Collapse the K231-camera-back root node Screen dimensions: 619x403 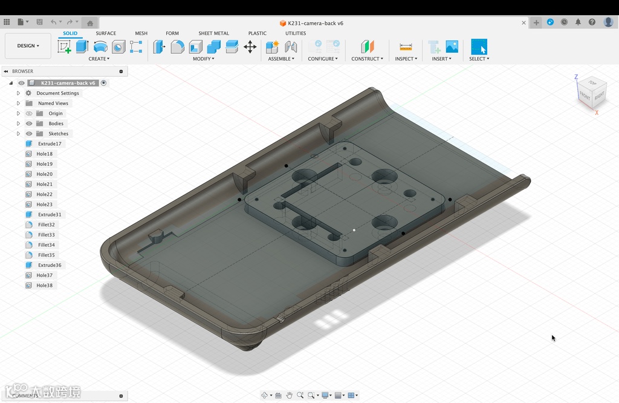click(11, 83)
